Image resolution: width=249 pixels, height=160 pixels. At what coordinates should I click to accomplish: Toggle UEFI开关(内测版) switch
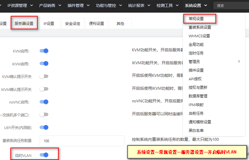click(x=44, y=127)
